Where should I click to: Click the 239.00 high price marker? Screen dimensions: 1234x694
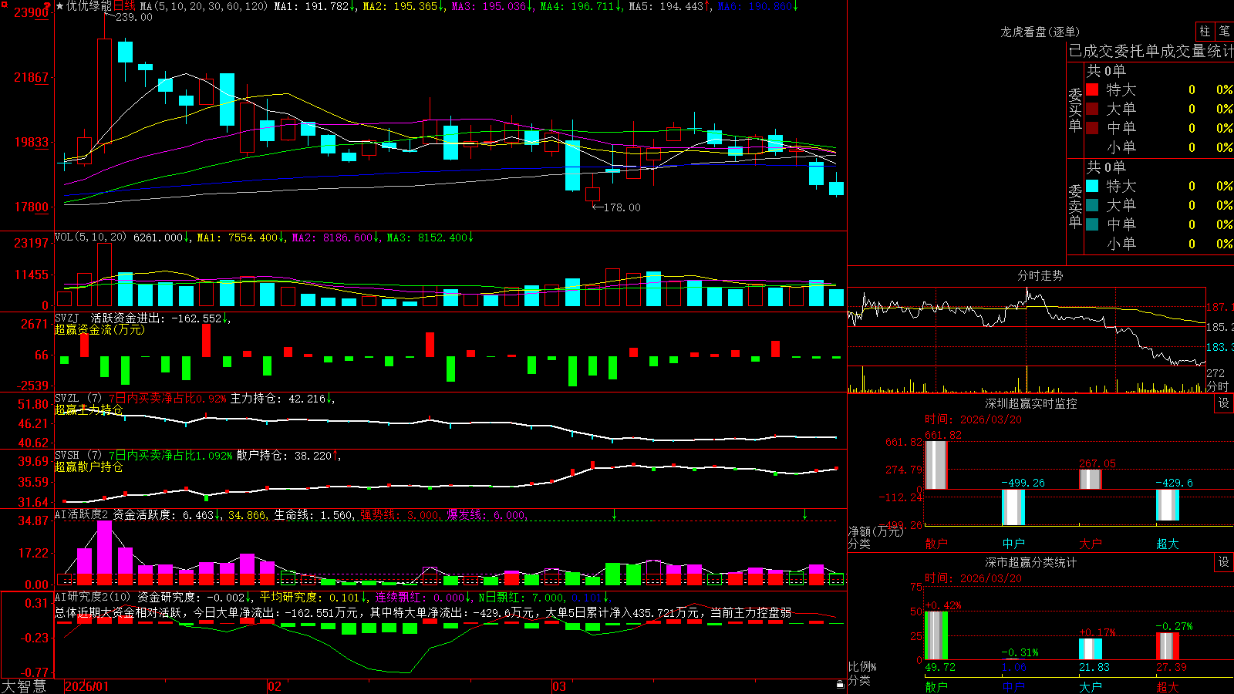coord(134,17)
